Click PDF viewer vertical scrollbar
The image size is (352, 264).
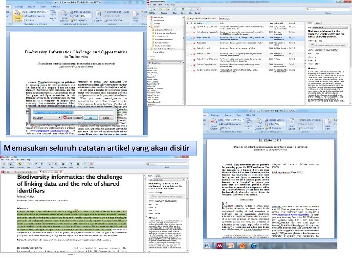tap(145, 213)
